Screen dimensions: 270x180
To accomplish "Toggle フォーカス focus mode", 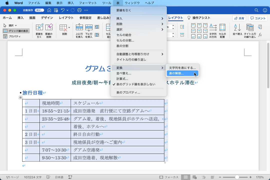I will 169,177.
